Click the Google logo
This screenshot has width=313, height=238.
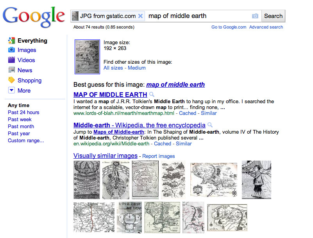pos(34,16)
